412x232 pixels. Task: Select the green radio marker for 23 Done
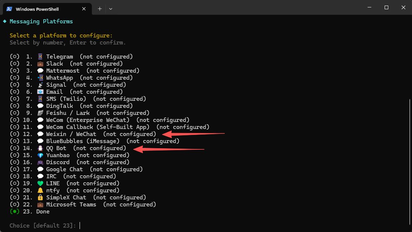[x=15, y=212]
